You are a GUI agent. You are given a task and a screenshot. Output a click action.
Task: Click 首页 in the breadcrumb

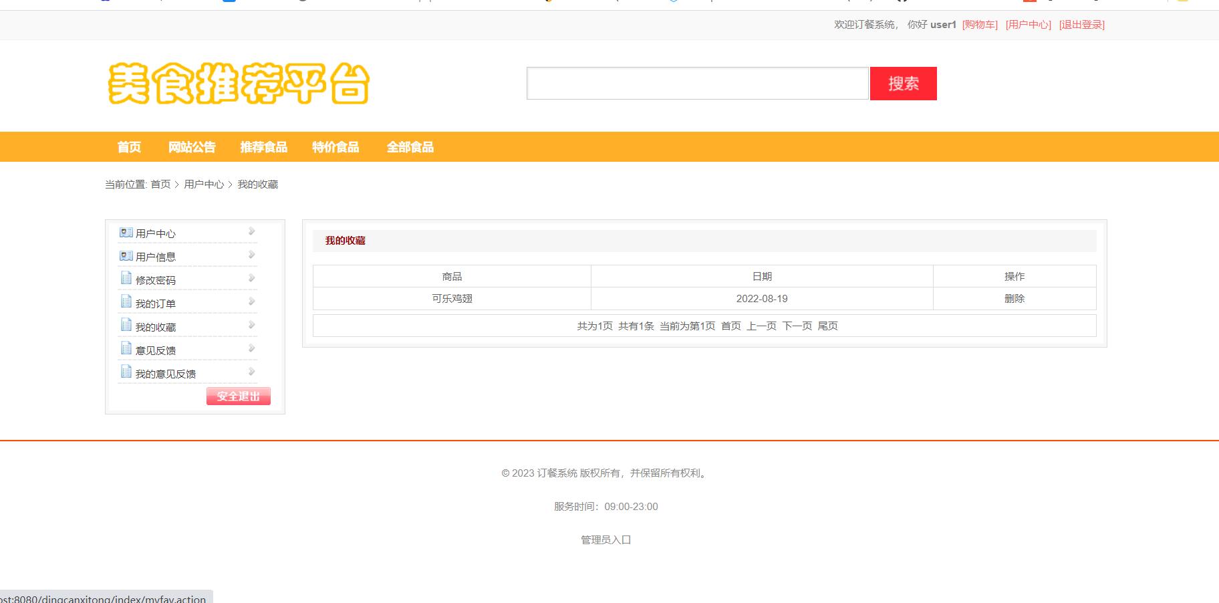click(x=160, y=185)
